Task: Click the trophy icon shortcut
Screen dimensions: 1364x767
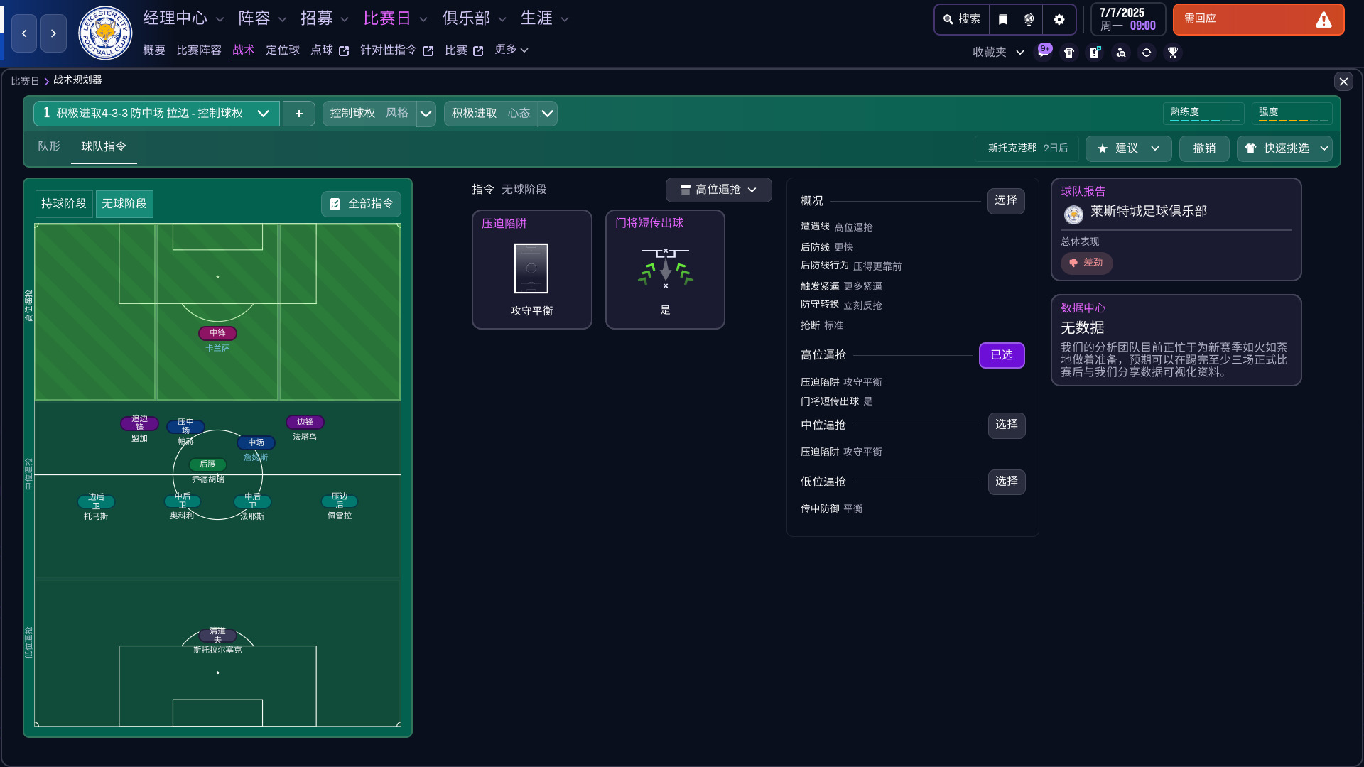Action: [1173, 53]
